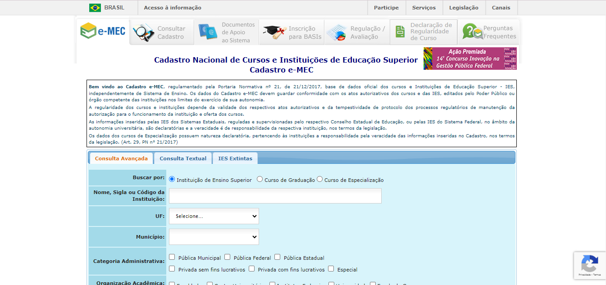Image resolution: width=606 pixels, height=285 pixels.
Task: Select Instituição de Ensino Superior radio button
Action: click(172, 179)
